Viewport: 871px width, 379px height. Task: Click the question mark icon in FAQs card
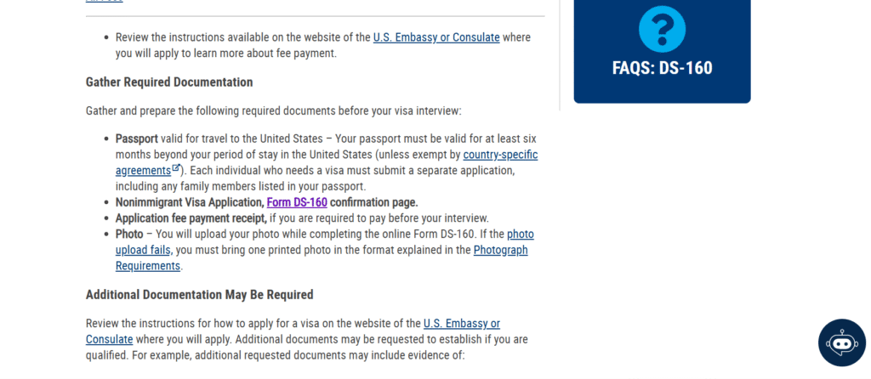coord(662,27)
